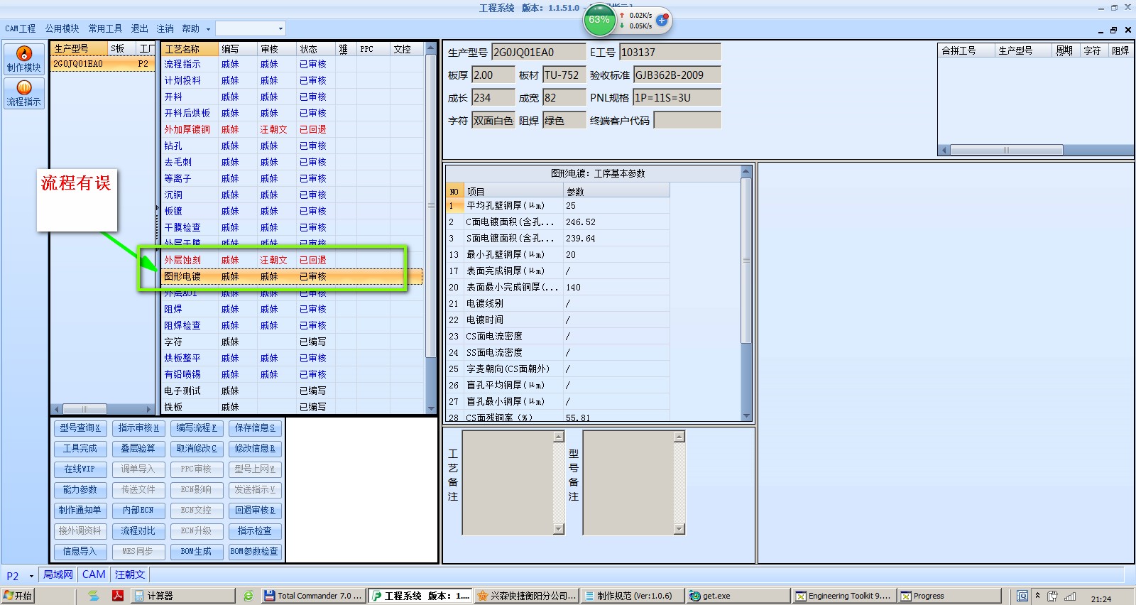This screenshot has width=1136, height=605.
Task: Select the 外加厚镀铜 process row
Action: pos(293,129)
